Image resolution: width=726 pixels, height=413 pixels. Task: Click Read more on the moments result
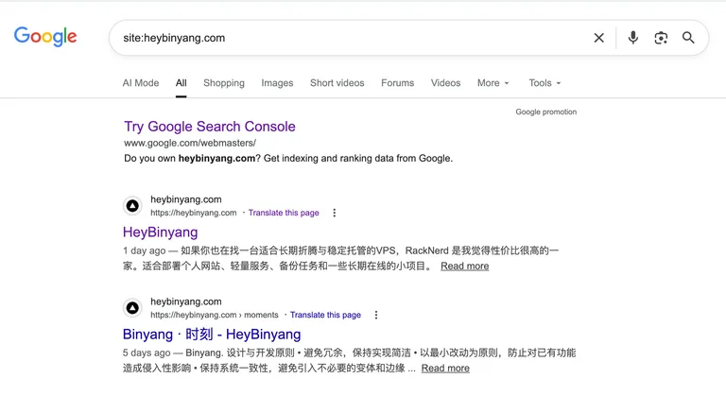[445, 368]
